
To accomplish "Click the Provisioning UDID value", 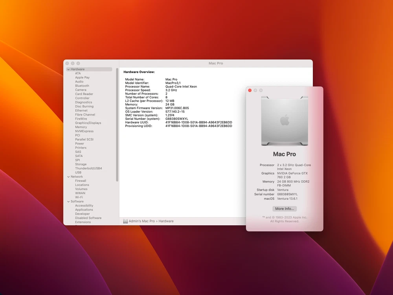I will 199,126.
